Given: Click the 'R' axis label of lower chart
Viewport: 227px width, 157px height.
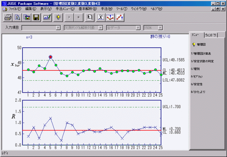Looking at the screenshot, I should tap(13, 116).
